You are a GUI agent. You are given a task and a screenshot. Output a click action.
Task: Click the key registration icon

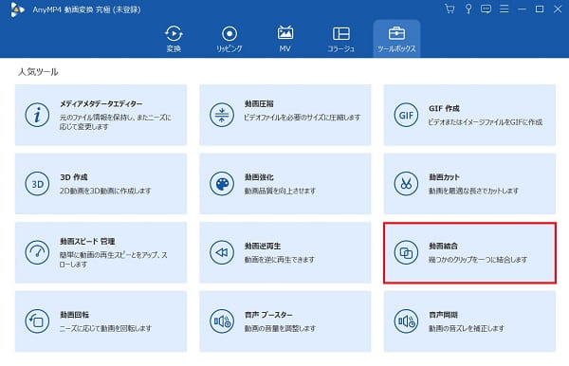click(x=468, y=9)
